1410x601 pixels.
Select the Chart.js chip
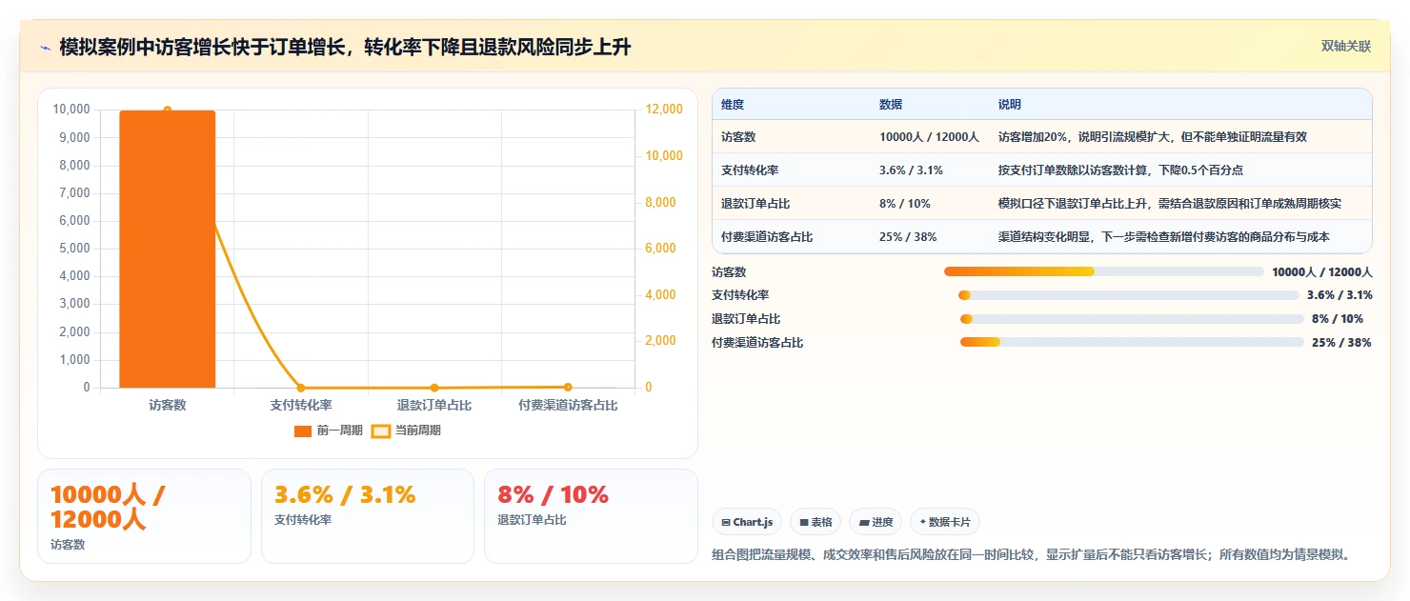[x=747, y=522]
